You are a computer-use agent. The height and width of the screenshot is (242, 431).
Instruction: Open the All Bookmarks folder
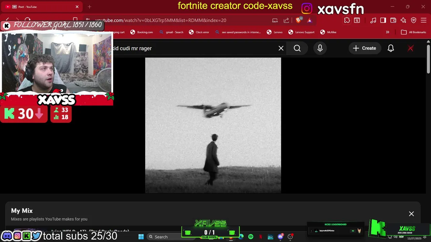(414, 32)
